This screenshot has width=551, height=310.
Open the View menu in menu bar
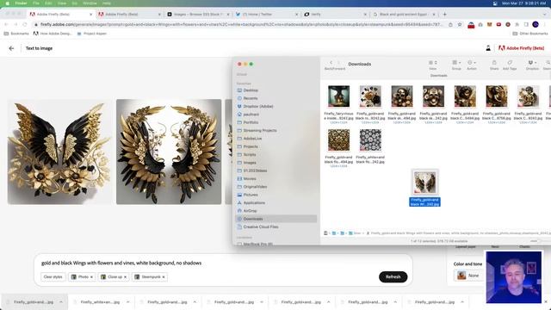(x=62, y=3)
